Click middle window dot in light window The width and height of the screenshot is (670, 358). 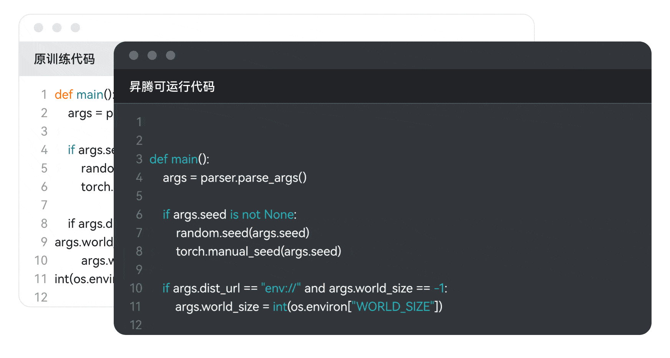point(57,28)
